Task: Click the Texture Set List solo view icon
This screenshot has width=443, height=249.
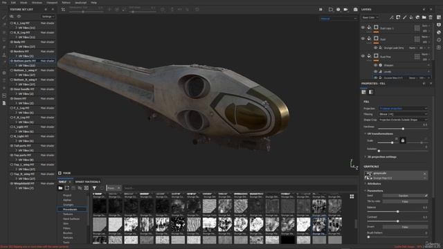Action: [19, 17]
